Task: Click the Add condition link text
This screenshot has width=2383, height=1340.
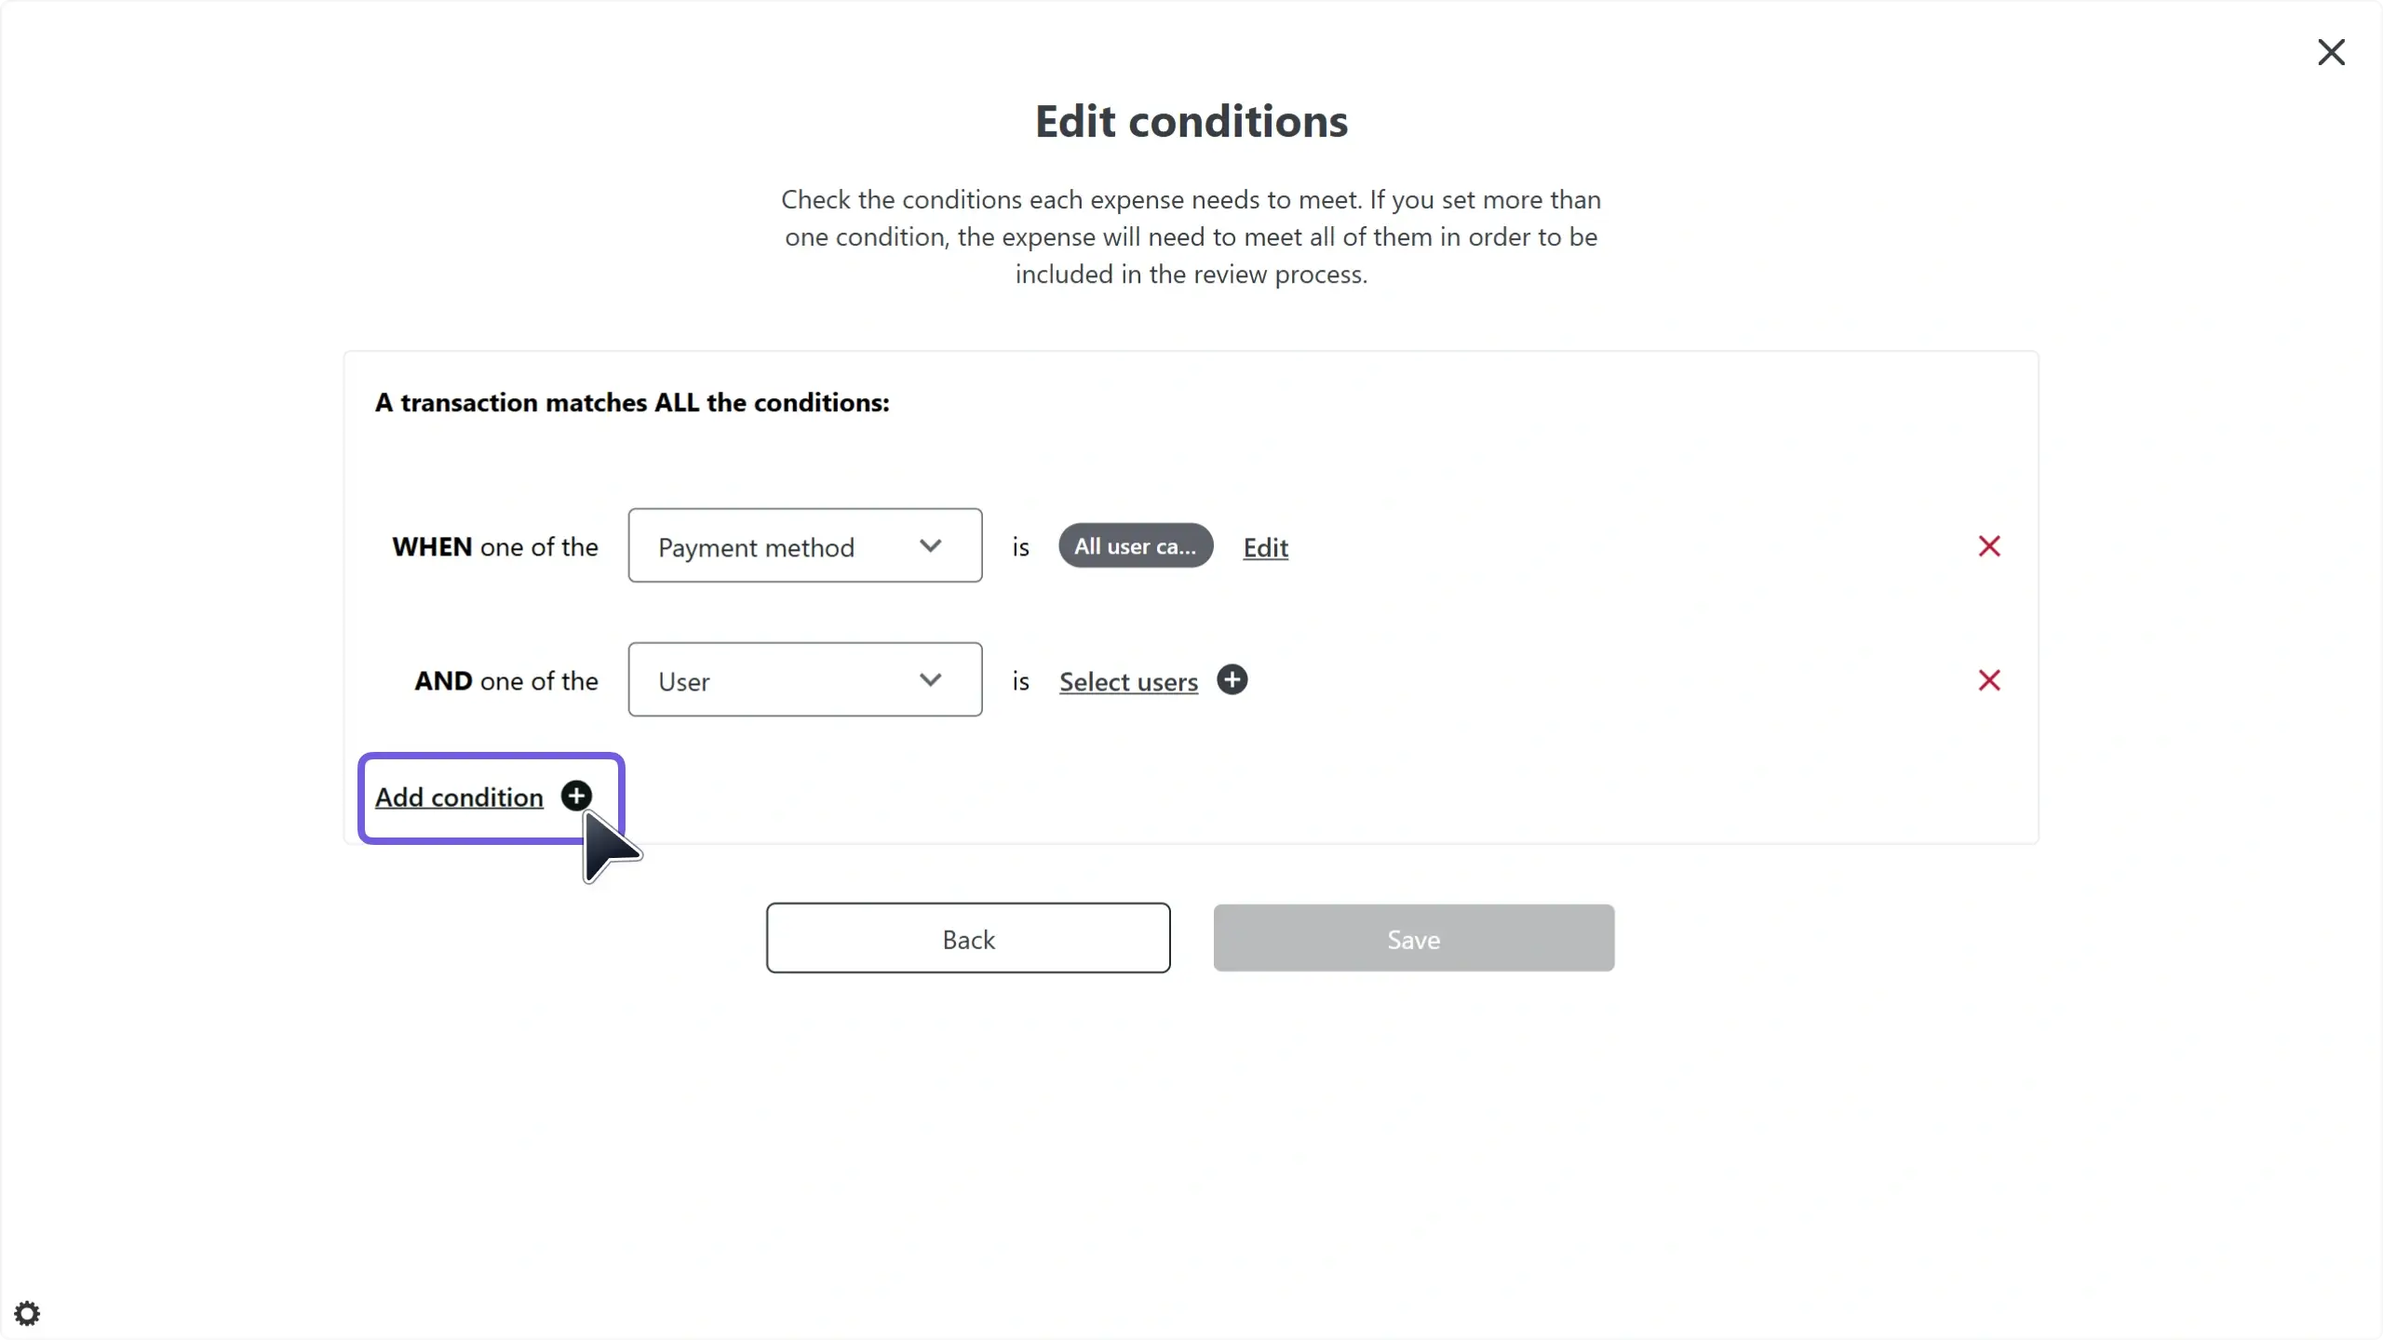Action: point(459,797)
